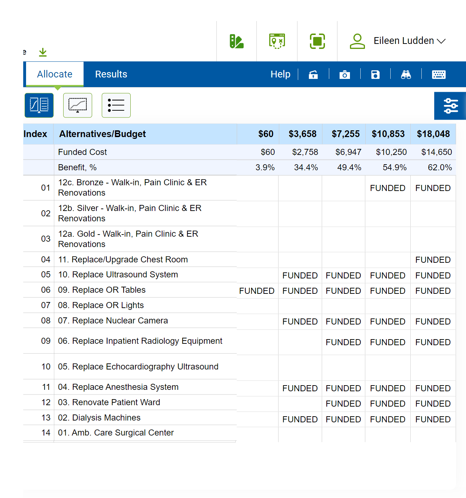Viewport: 466px width, 498px height.
Task: Click the keyboard icon in the toolbar
Action: pyautogui.click(x=439, y=74)
